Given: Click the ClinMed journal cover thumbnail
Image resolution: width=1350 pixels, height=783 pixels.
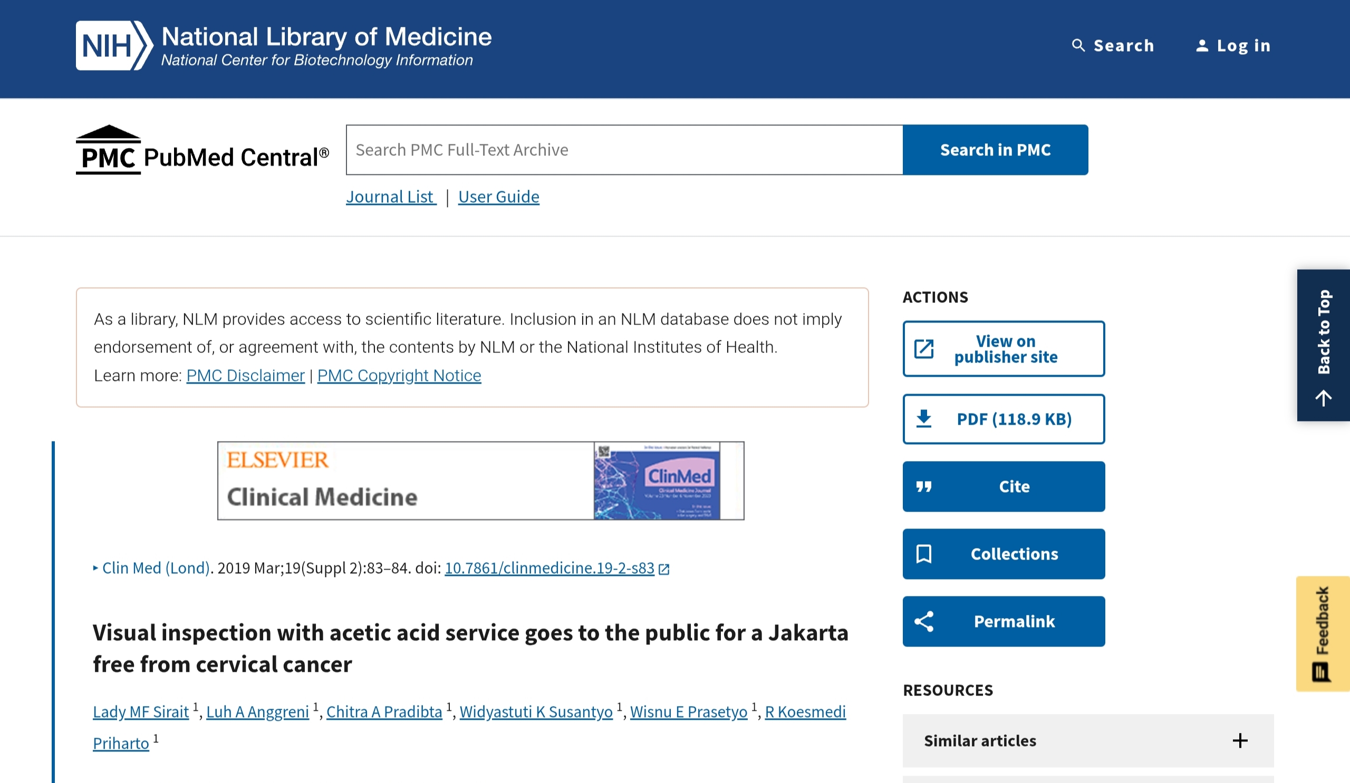Looking at the screenshot, I should tap(656, 481).
